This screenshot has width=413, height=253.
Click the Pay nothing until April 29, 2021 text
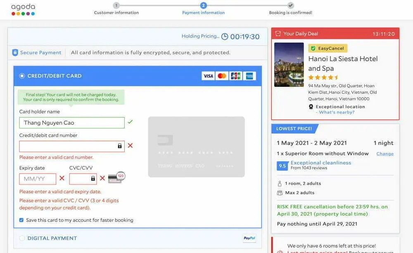point(317,224)
